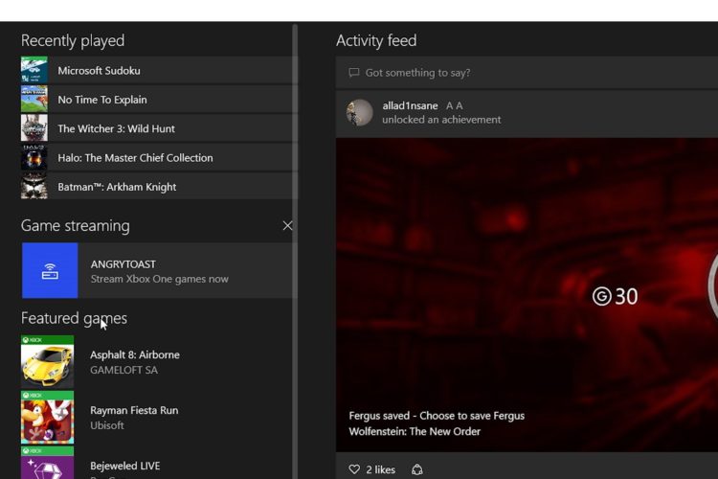Screen dimensions: 718x479
Task: Click unlocked an achievement text
Action: pos(441,120)
